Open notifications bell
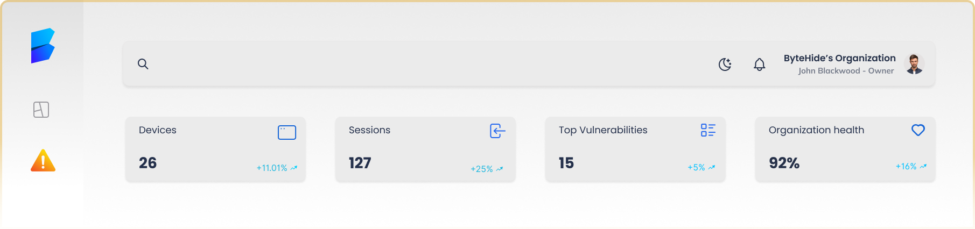Viewport: 975px width, 229px height. [x=759, y=65]
